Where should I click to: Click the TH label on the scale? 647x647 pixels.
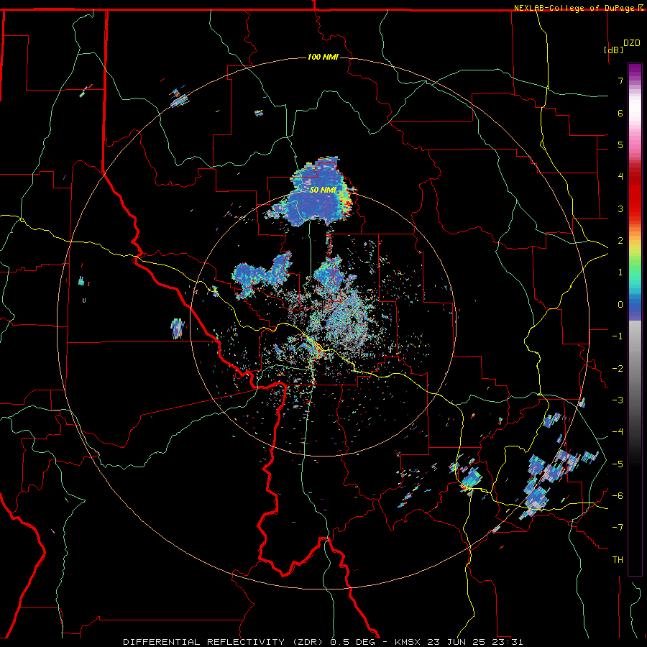pyautogui.click(x=618, y=560)
